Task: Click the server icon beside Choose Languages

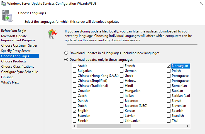Action: click(8, 16)
